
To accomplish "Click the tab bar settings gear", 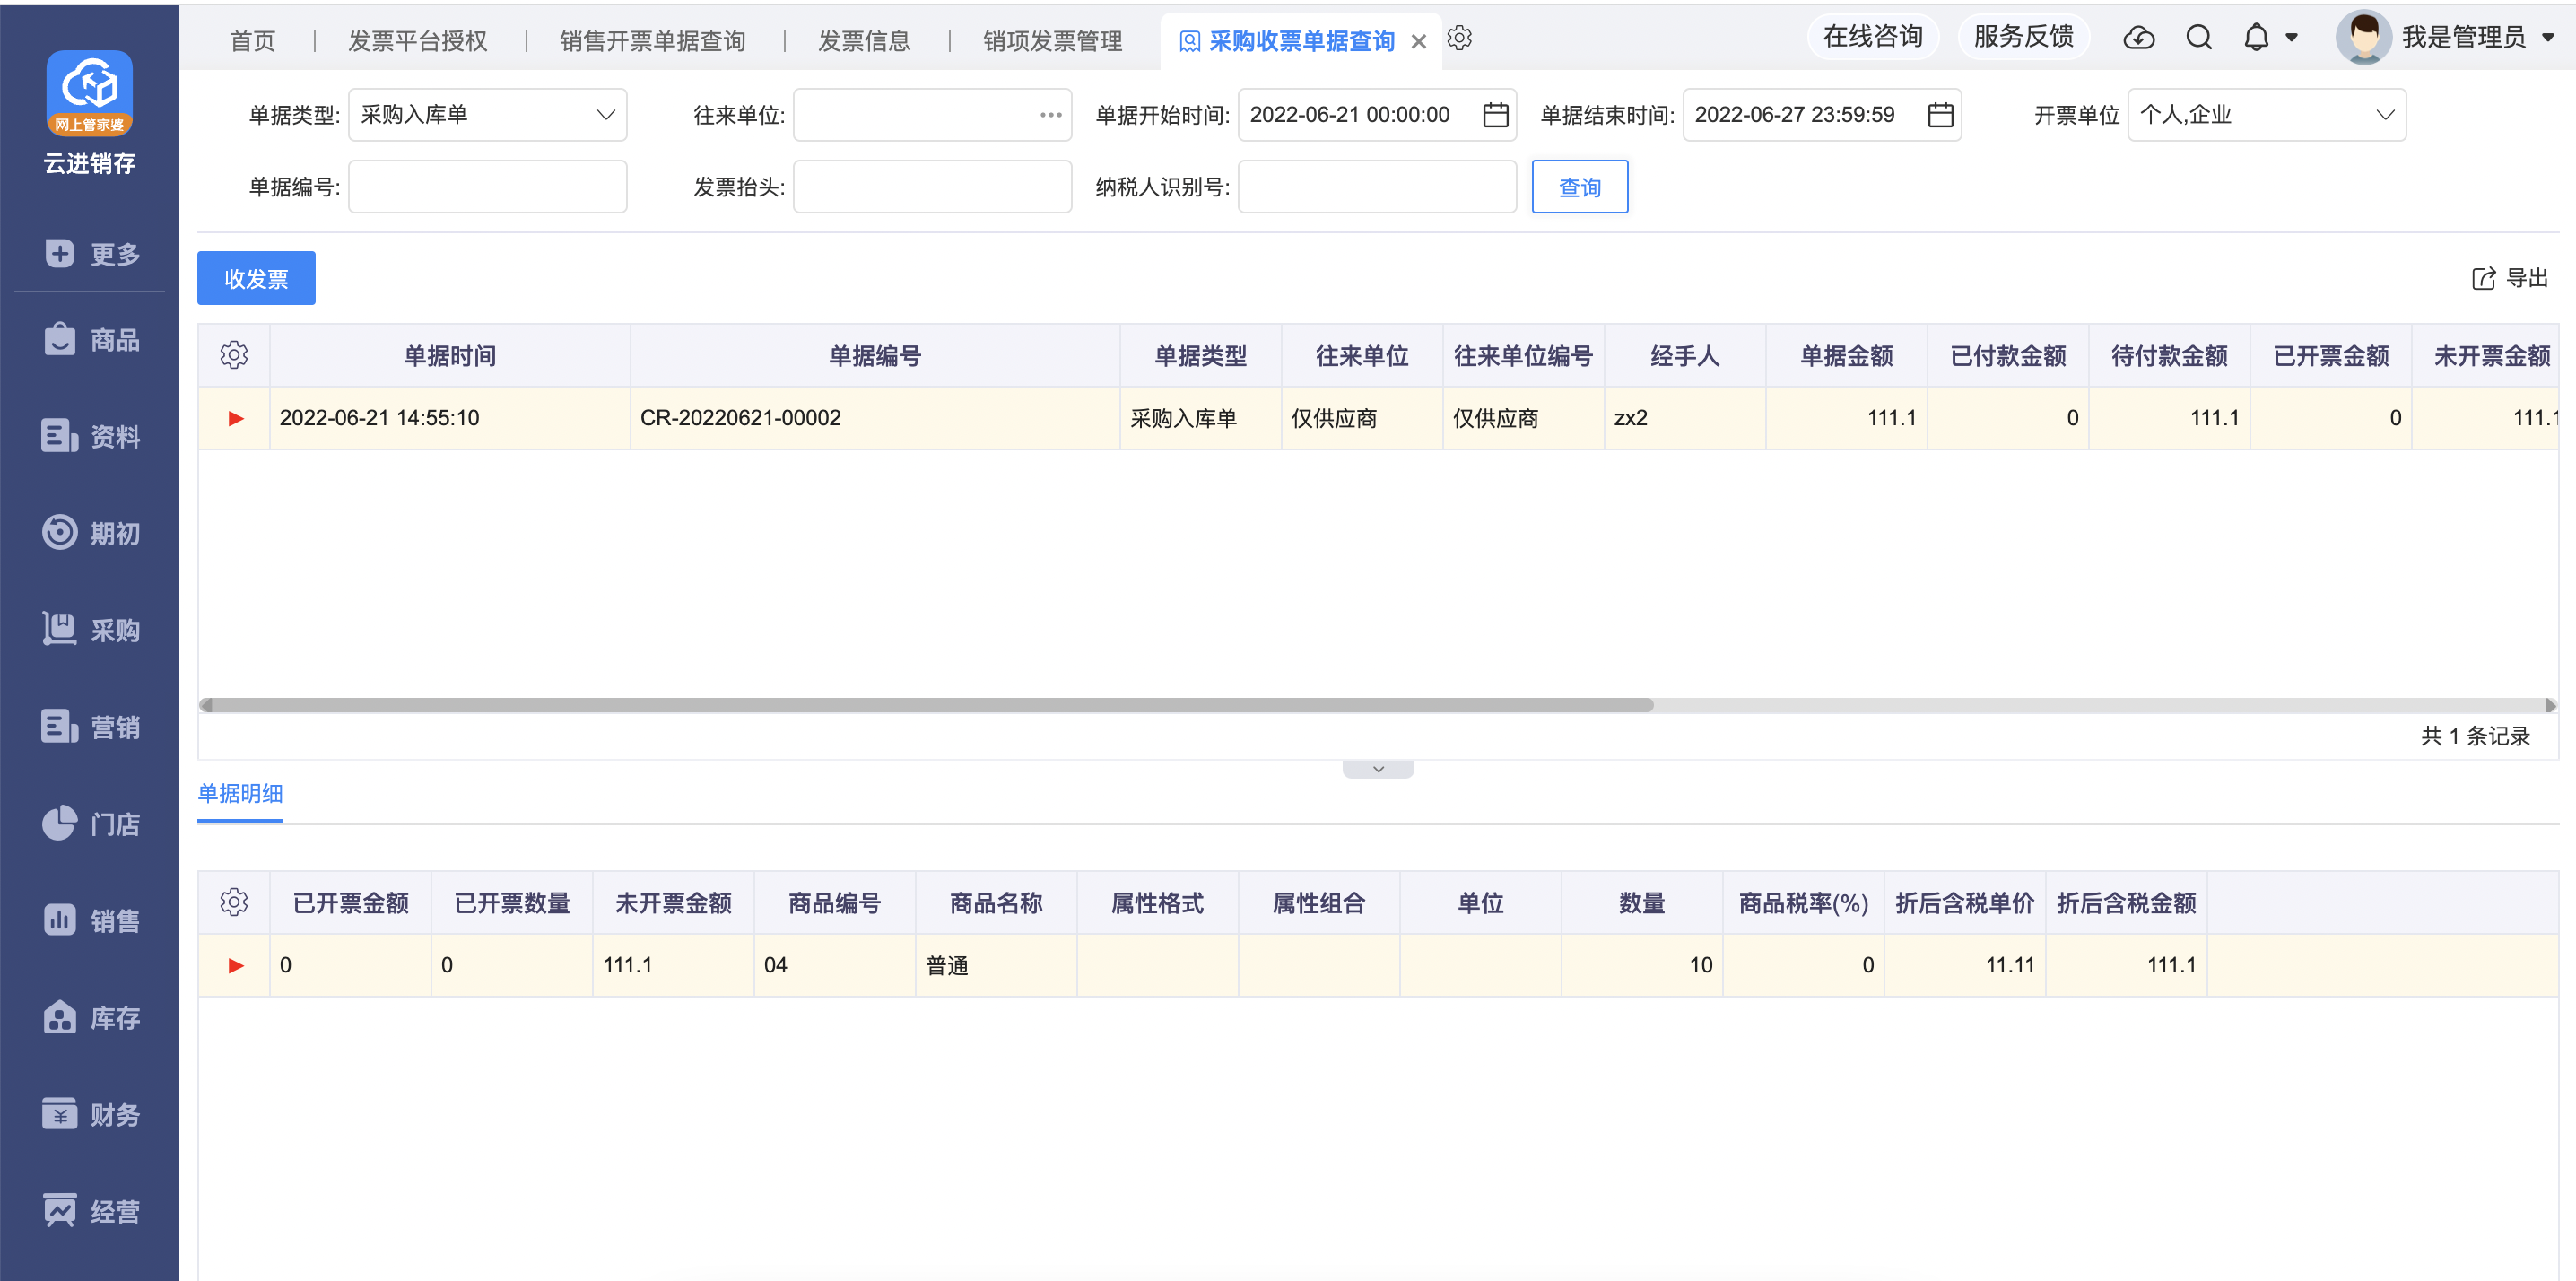I will click(1459, 38).
